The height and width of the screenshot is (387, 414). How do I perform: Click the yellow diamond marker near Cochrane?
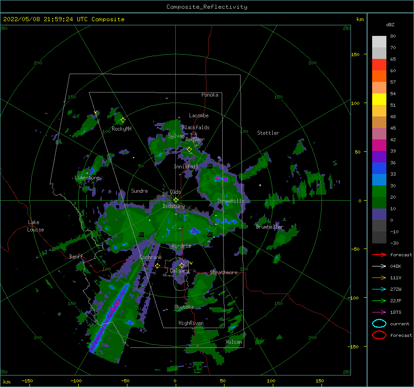pyautogui.click(x=157, y=266)
